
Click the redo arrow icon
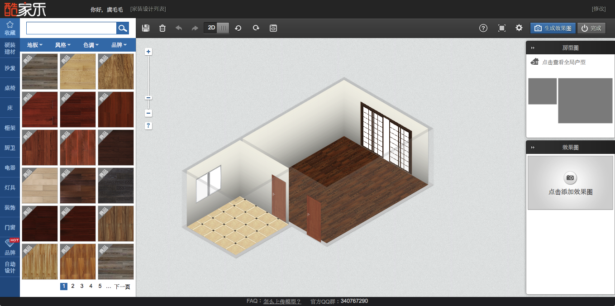click(195, 28)
